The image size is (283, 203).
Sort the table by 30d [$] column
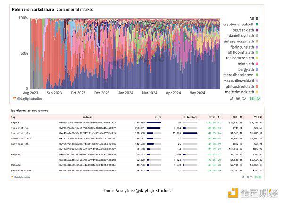pos(238,117)
